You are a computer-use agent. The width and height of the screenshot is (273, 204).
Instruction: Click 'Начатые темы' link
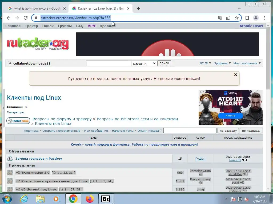click(x=123, y=131)
